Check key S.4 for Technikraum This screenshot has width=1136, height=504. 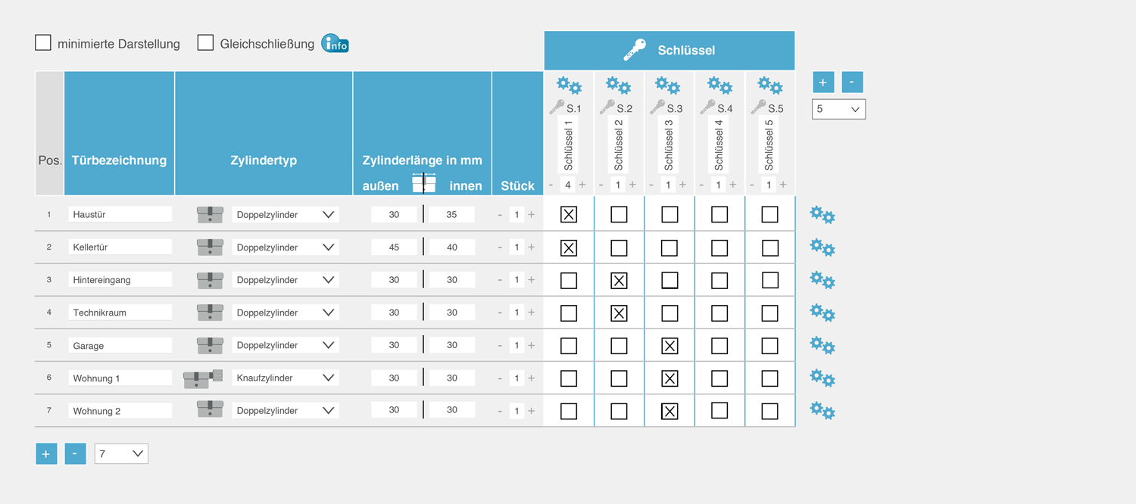point(719,313)
